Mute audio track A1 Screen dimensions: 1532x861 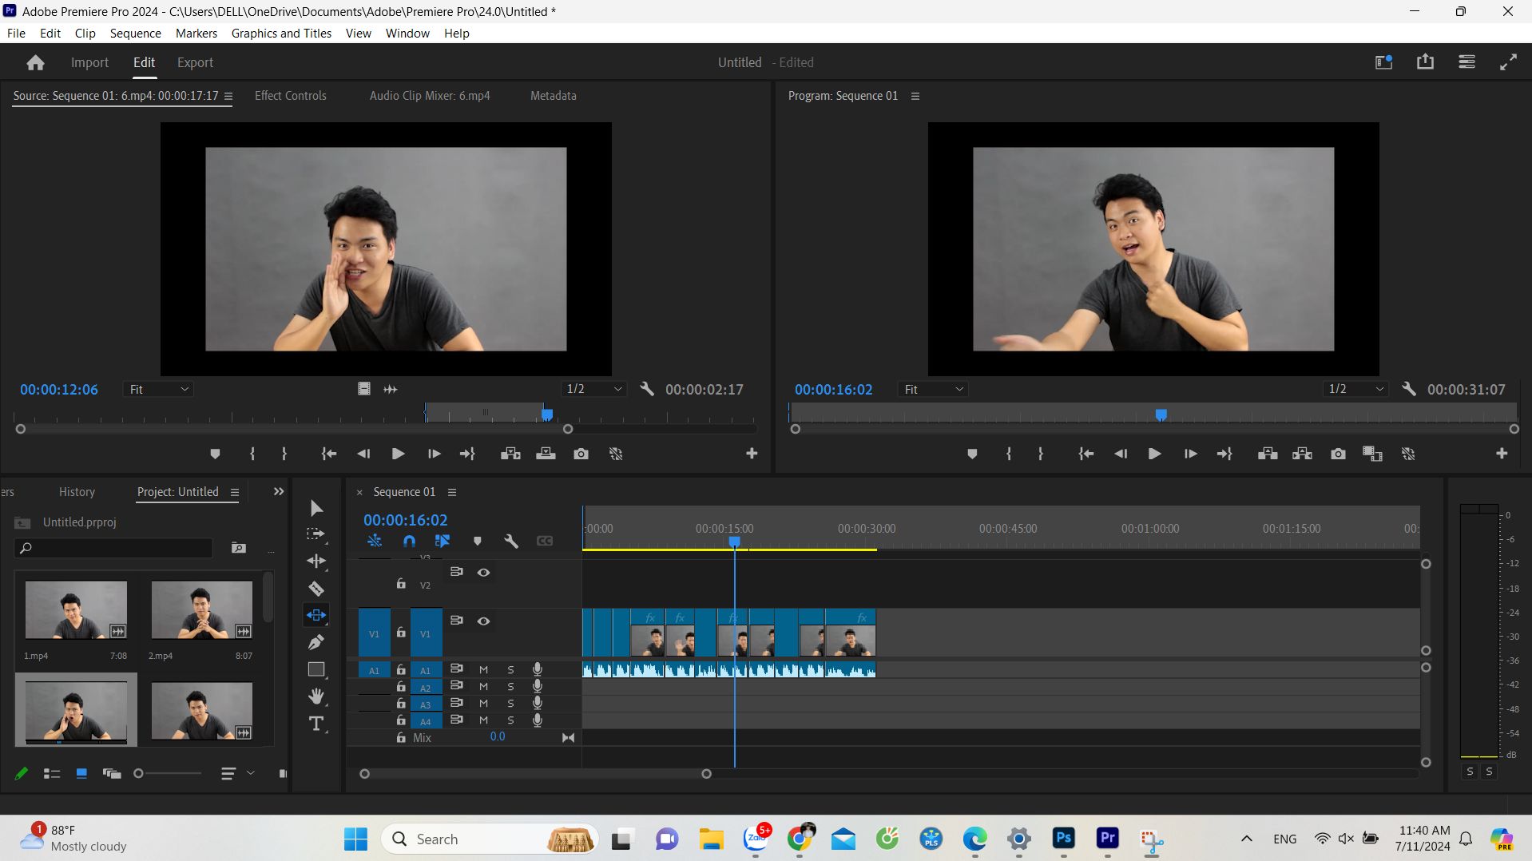click(483, 669)
